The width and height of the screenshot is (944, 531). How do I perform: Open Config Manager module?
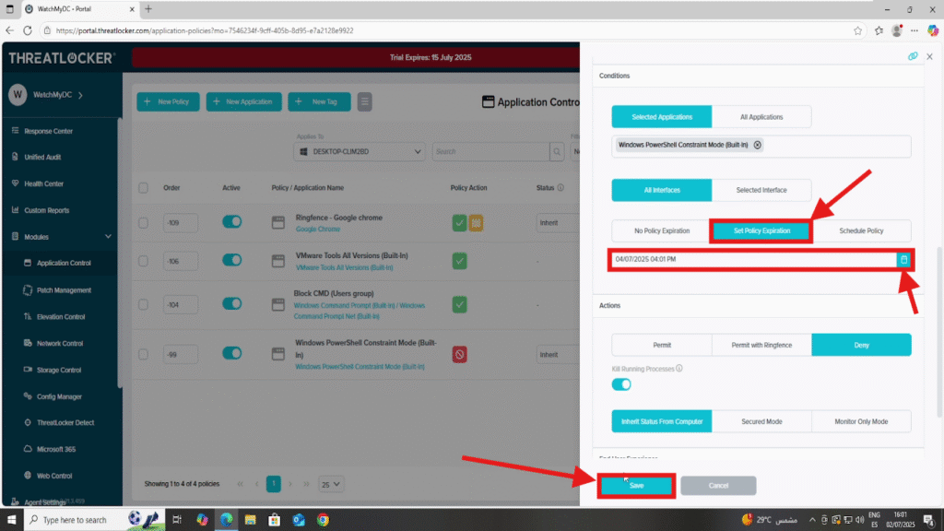pyautogui.click(x=59, y=396)
